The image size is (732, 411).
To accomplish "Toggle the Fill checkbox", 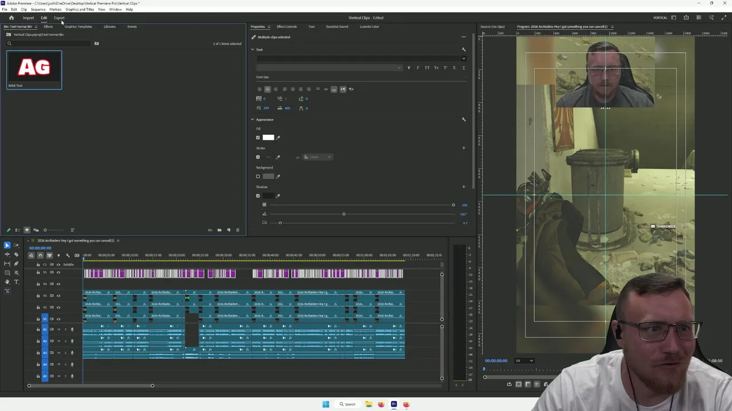I will point(258,138).
